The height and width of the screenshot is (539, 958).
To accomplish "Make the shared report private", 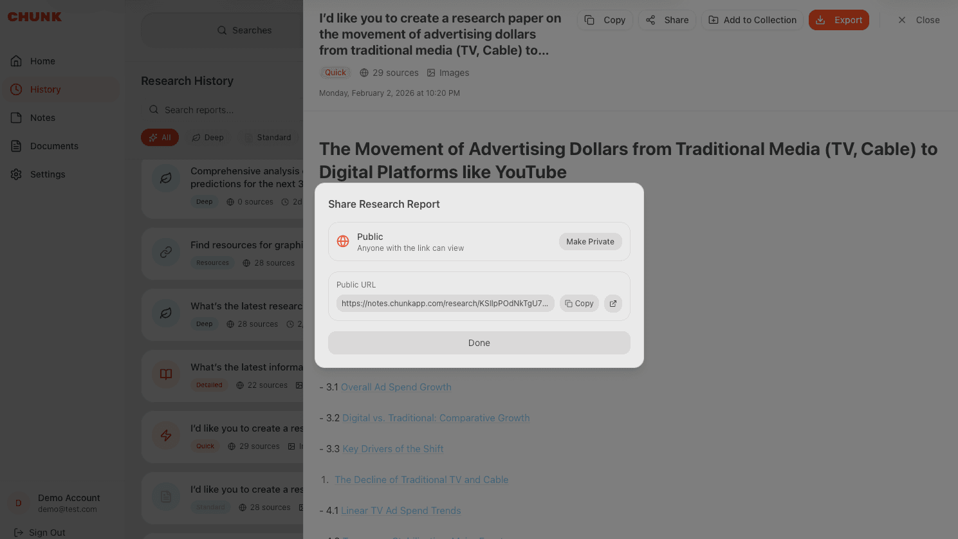I will (x=590, y=242).
